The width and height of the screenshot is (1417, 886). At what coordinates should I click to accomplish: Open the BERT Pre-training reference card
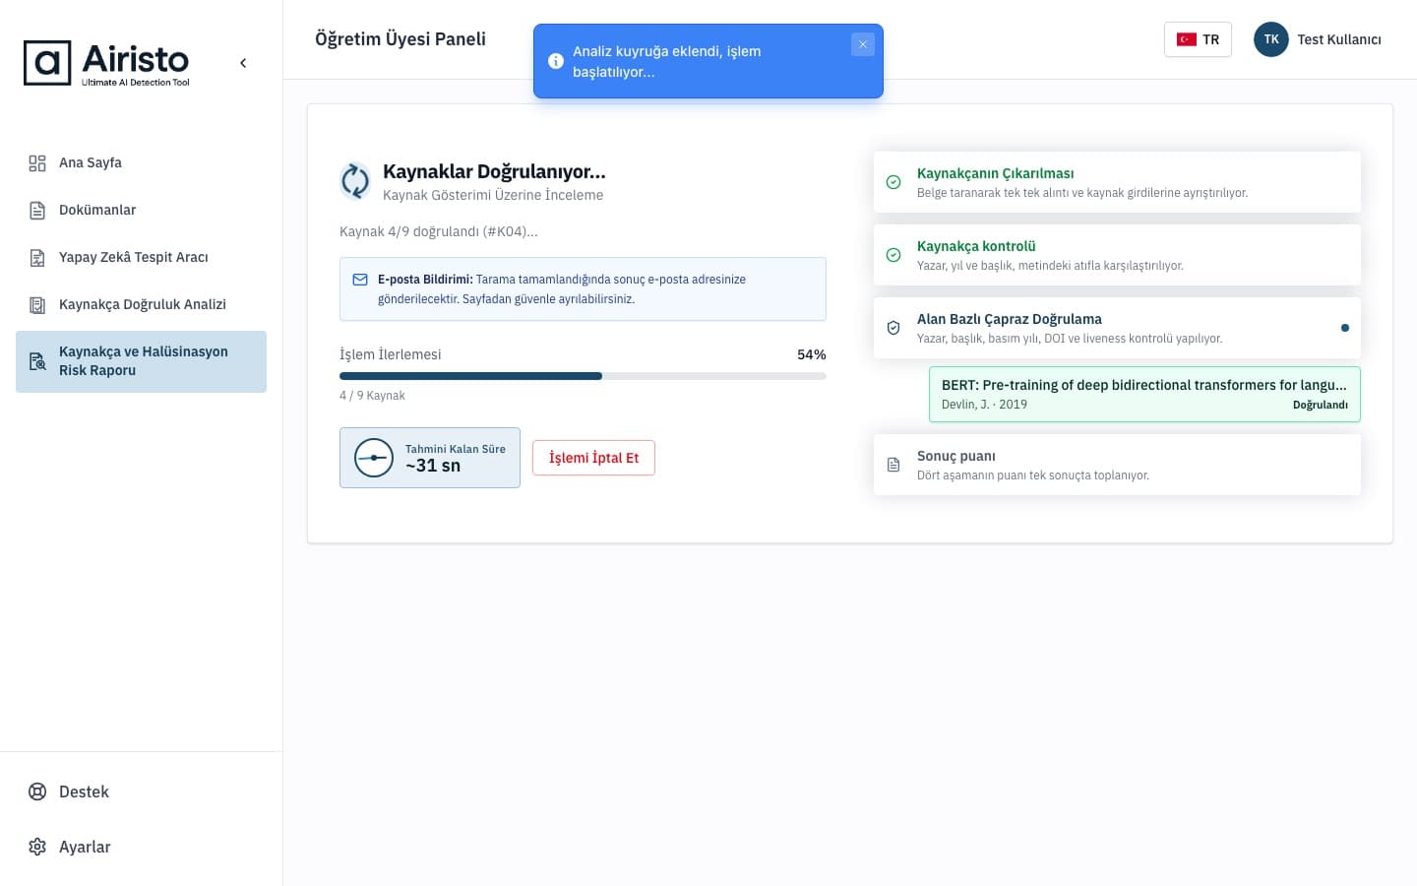click(x=1144, y=394)
